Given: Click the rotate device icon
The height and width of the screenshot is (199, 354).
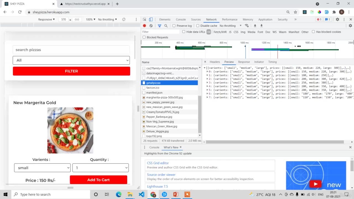Looking at the screenshot, I should [124, 19].
